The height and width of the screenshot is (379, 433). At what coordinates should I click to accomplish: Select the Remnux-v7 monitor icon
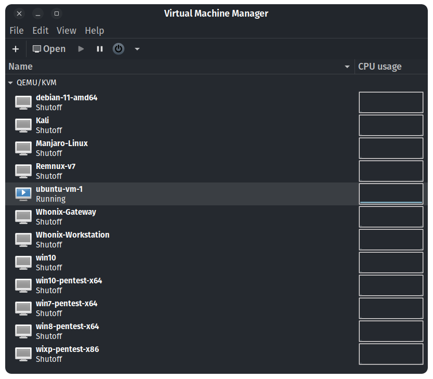23,171
